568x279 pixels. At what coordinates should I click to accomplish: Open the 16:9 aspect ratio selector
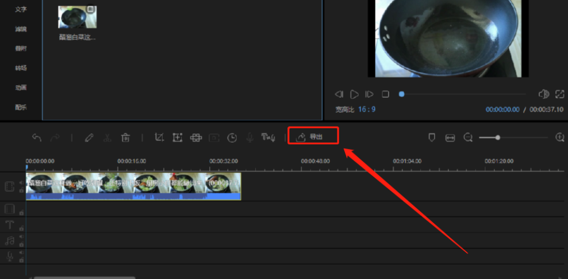click(366, 109)
